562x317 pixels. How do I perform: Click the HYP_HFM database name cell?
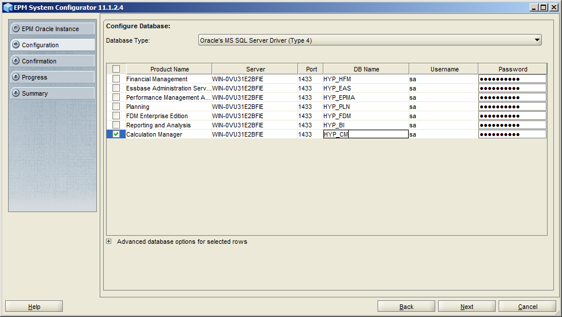(x=366, y=79)
